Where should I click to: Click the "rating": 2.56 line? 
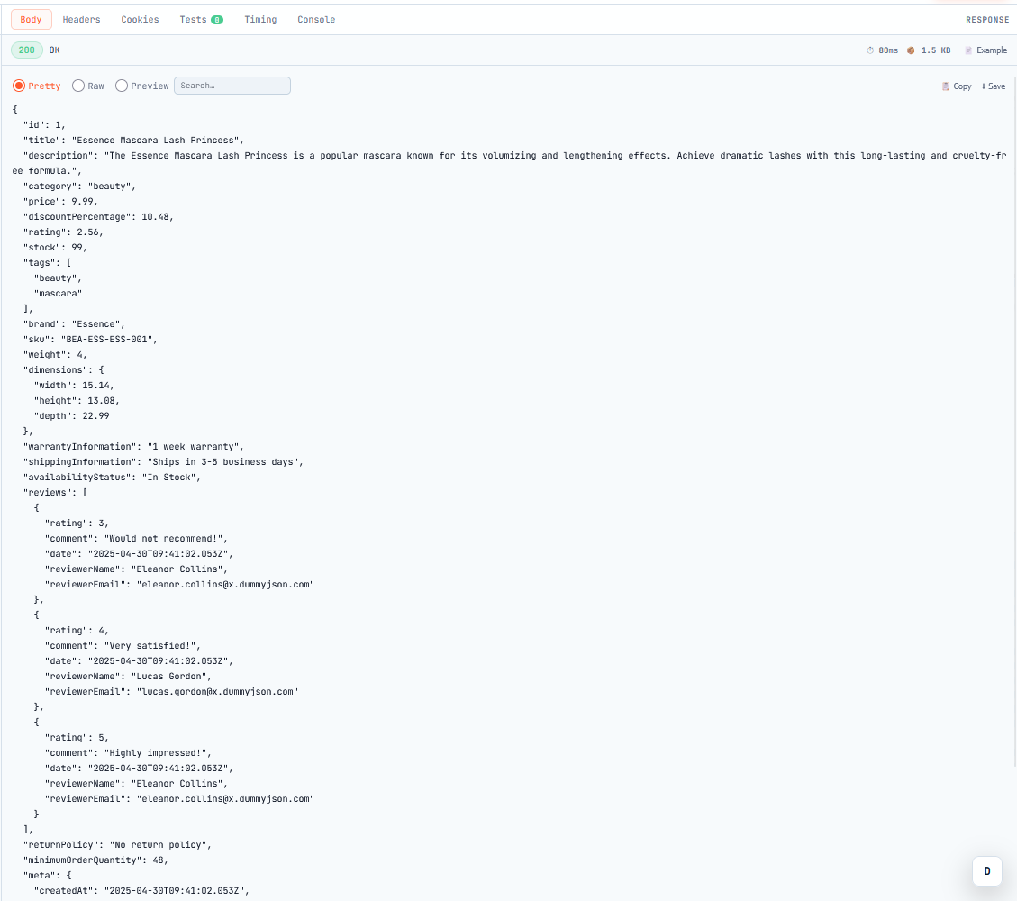(63, 232)
